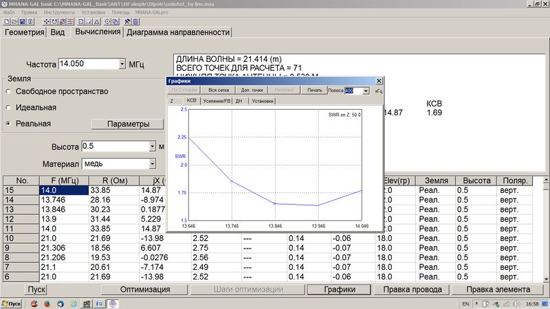Select the "Идеальная" ground radio button
The width and height of the screenshot is (550, 309).
click(8, 108)
